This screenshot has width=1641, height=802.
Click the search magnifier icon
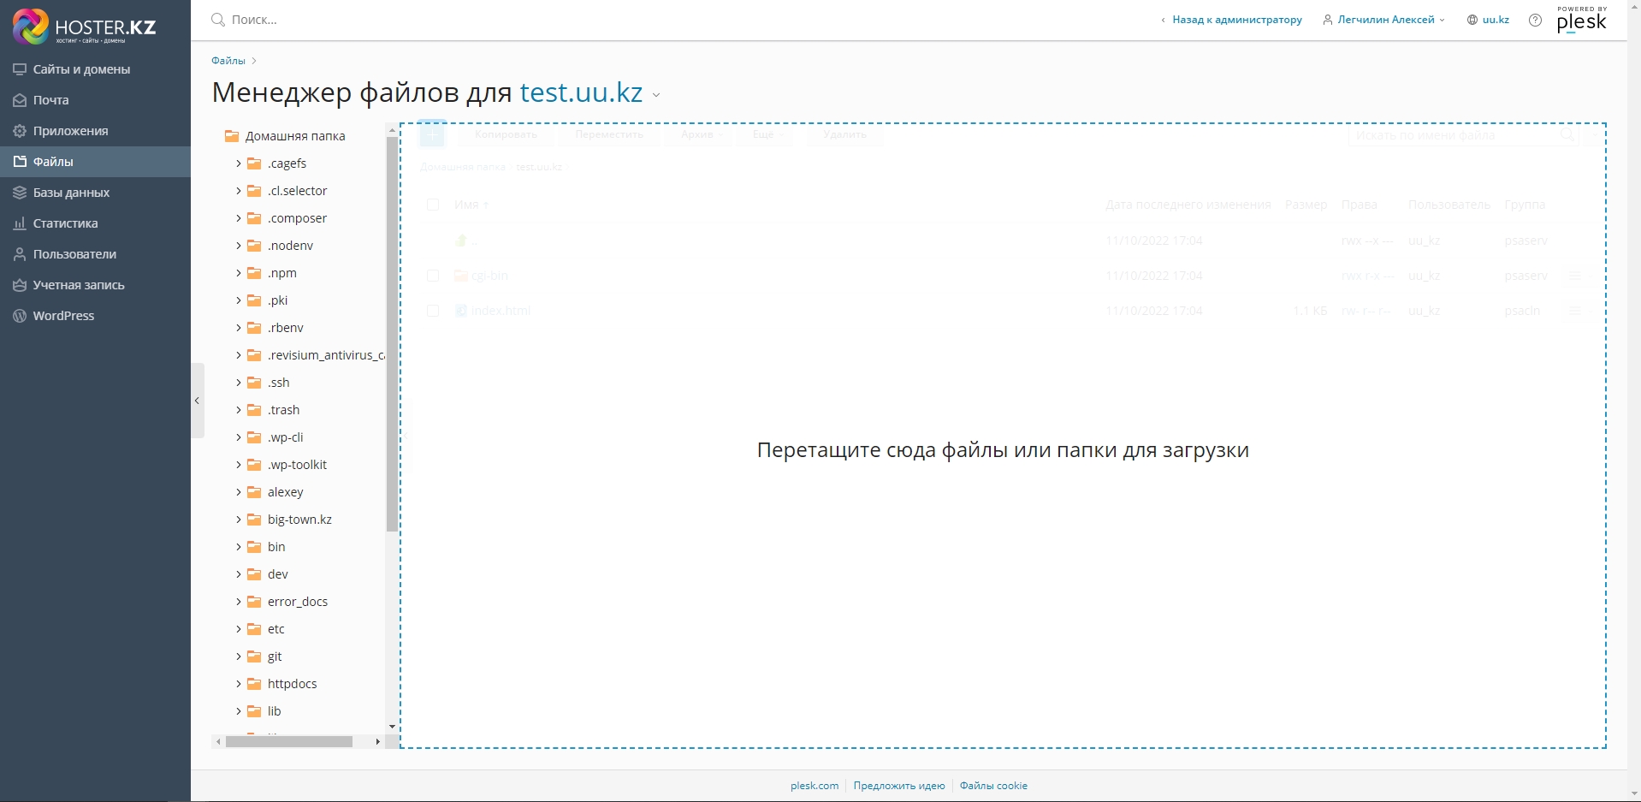coord(218,20)
